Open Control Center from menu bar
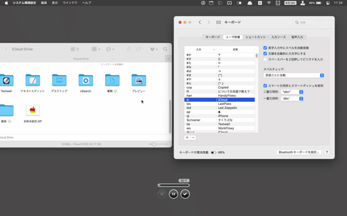 328,3
